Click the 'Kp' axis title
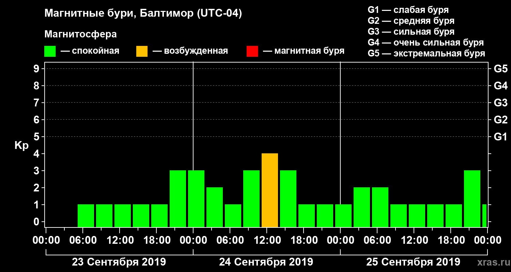 [21, 146]
